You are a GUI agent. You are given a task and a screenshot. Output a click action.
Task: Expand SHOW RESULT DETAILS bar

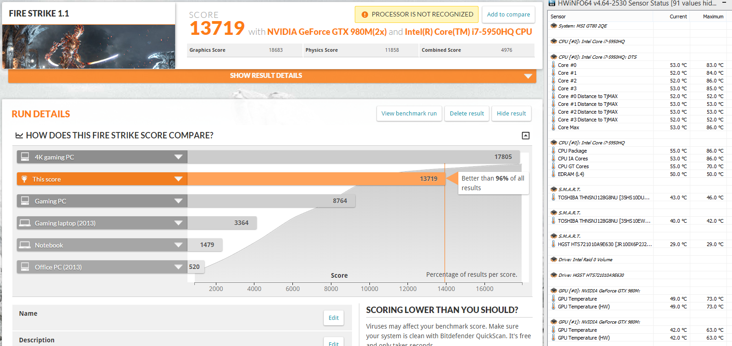coord(272,76)
